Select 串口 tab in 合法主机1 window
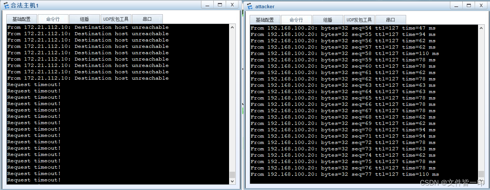490x190 pixels. pyautogui.click(x=147, y=19)
